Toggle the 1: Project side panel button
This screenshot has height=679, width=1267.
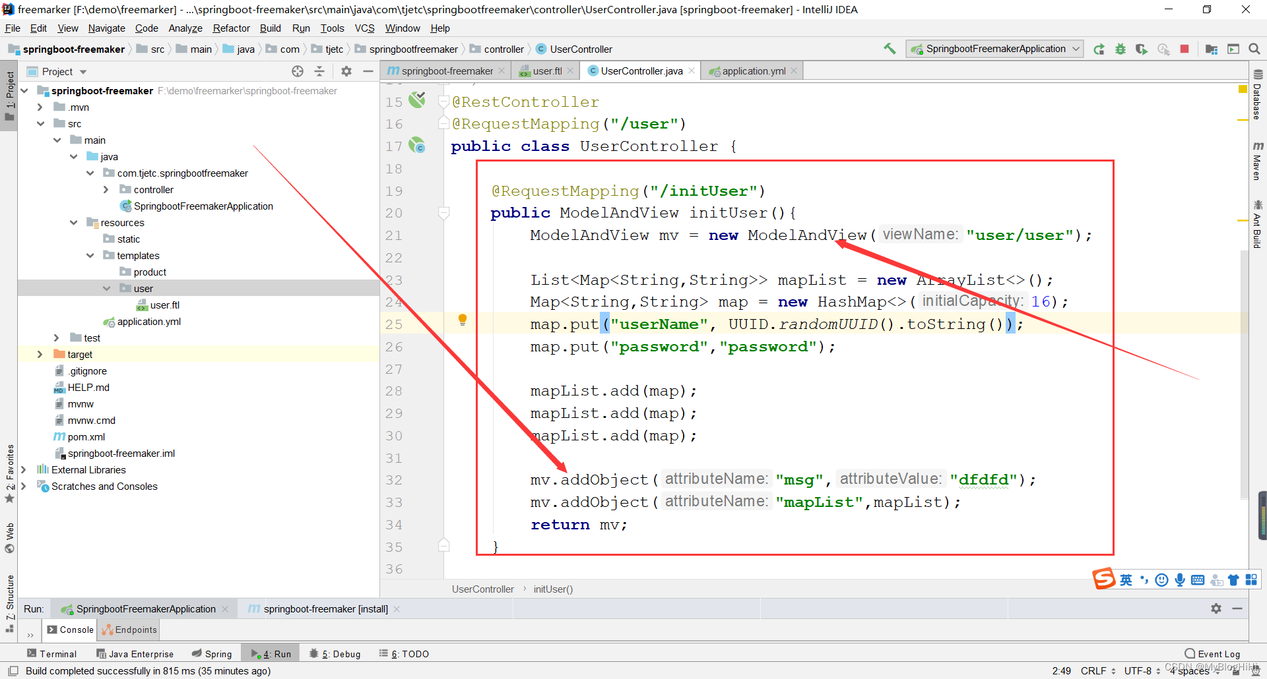pyautogui.click(x=9, y=96)
